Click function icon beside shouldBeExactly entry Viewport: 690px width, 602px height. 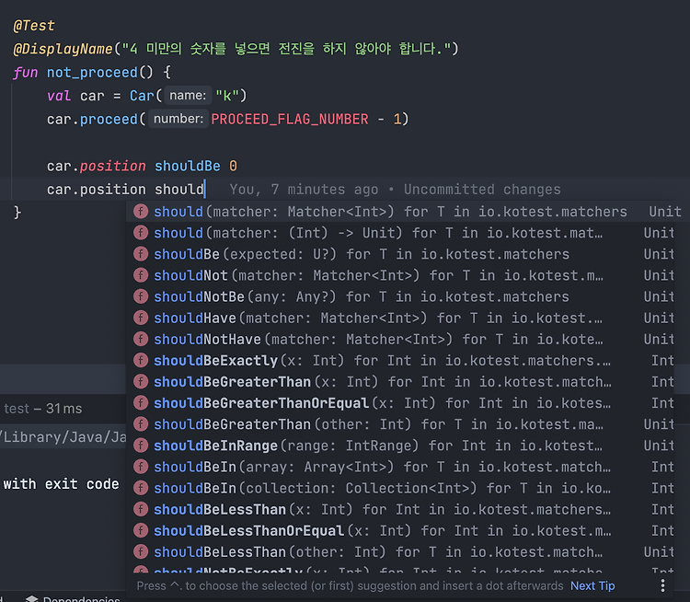141,361
